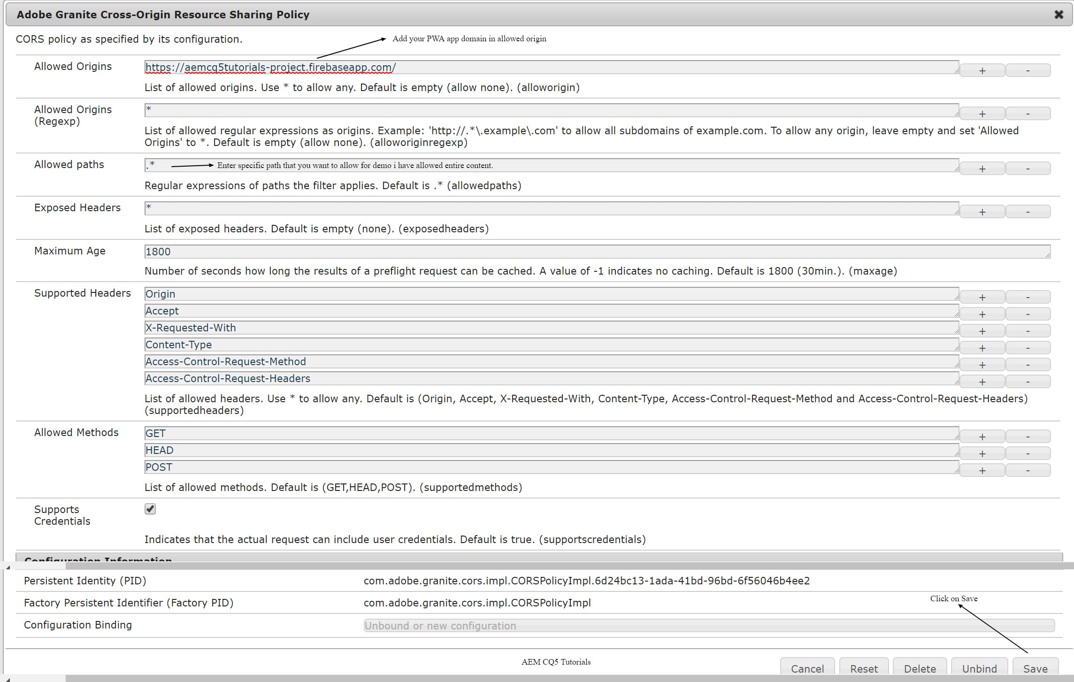
Task: Click into the Maximum Age field
Action: pyautogui.click(x=596, y=252)
